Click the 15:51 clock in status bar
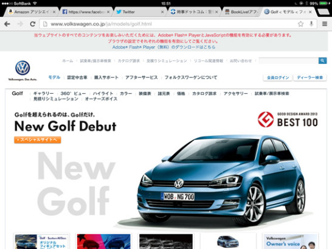332x249 pixels. click(166, 4)
